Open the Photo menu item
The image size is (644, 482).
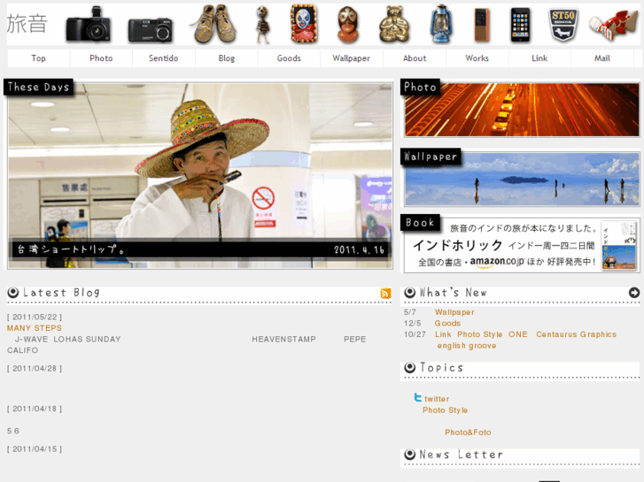coord(101,58)
